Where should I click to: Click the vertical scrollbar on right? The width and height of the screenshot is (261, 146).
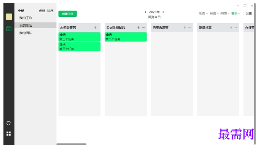255,74
